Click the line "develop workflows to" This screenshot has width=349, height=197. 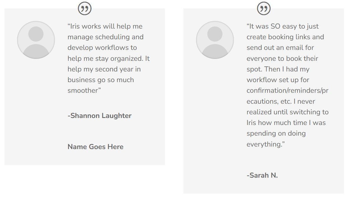click(x=102, y=48)
